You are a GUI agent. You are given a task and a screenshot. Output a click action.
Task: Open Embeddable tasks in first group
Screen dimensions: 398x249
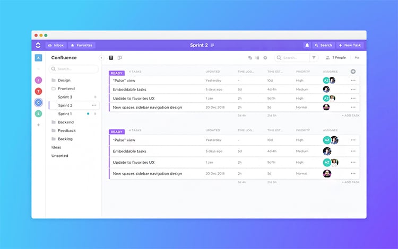tap(129, 90)
